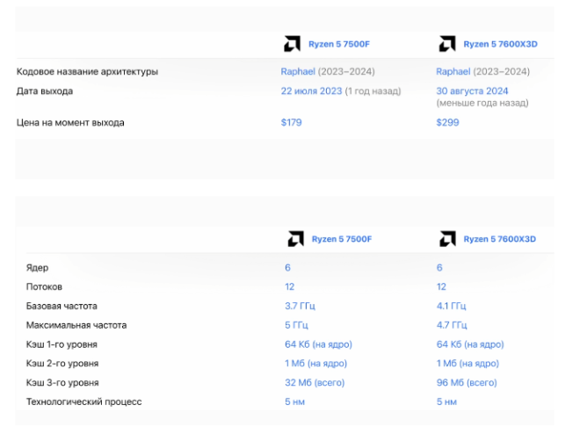The height and width of the screenshot is (427, 587).
Task: Follow Raphael link under Ryzen 5 7500F
Action: [x=298, y=71]
